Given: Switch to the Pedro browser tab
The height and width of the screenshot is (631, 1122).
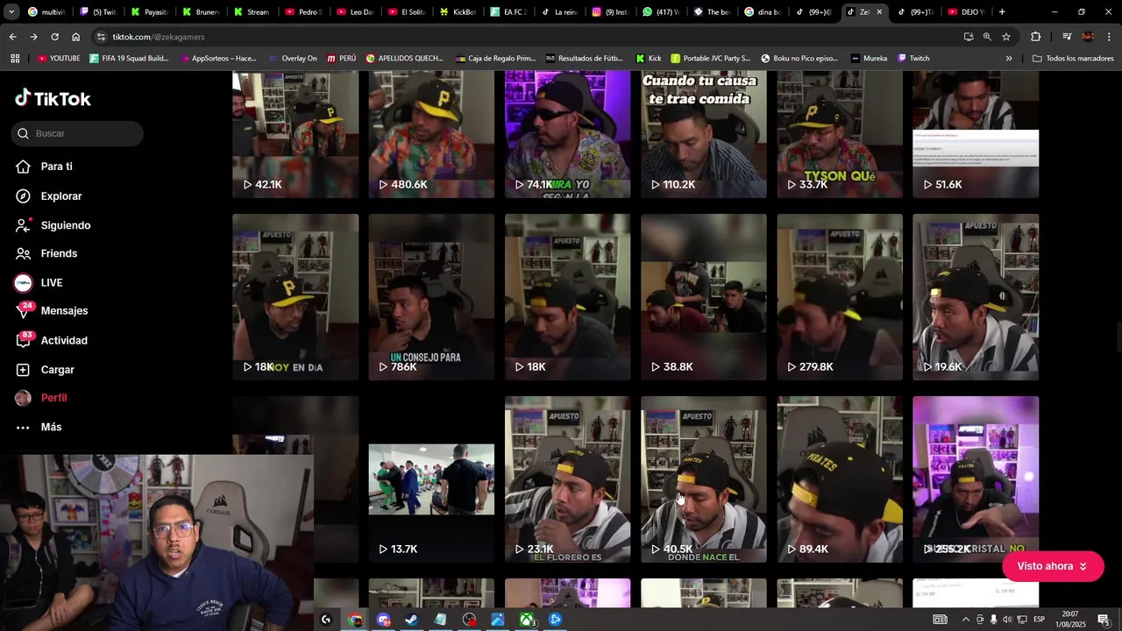Looking at the screenshot, I should click(x=304, y=12).
